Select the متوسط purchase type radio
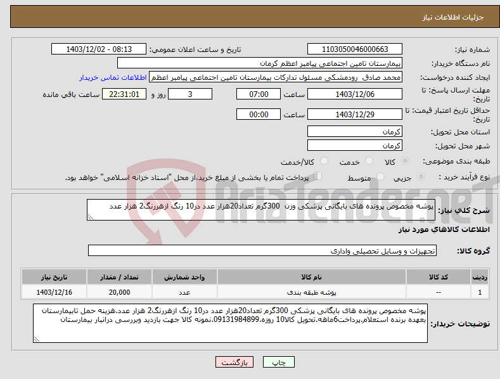500x379 pixels. pos(380,176)
